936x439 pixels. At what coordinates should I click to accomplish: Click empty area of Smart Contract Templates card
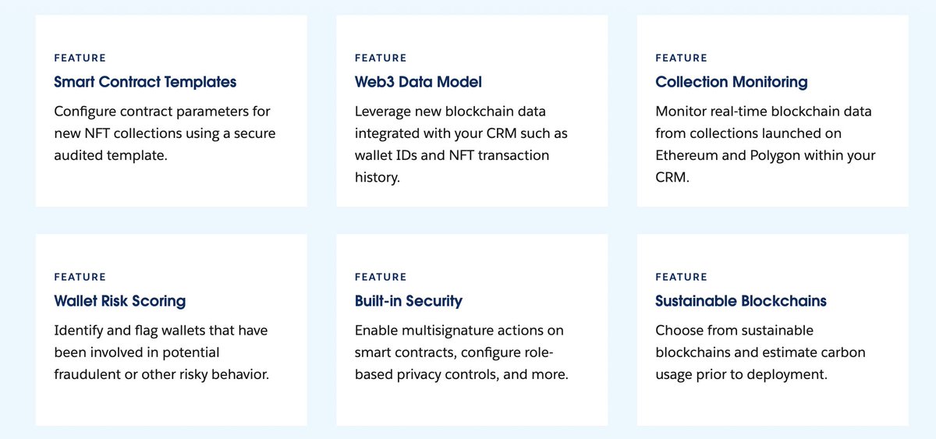coord(234,186)
